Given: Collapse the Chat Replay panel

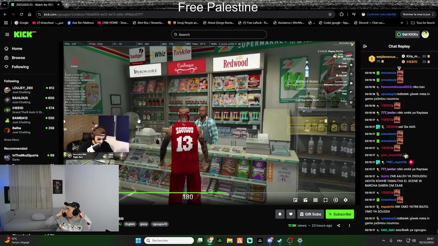Looking at the screenshot, I should click(365, 46).
